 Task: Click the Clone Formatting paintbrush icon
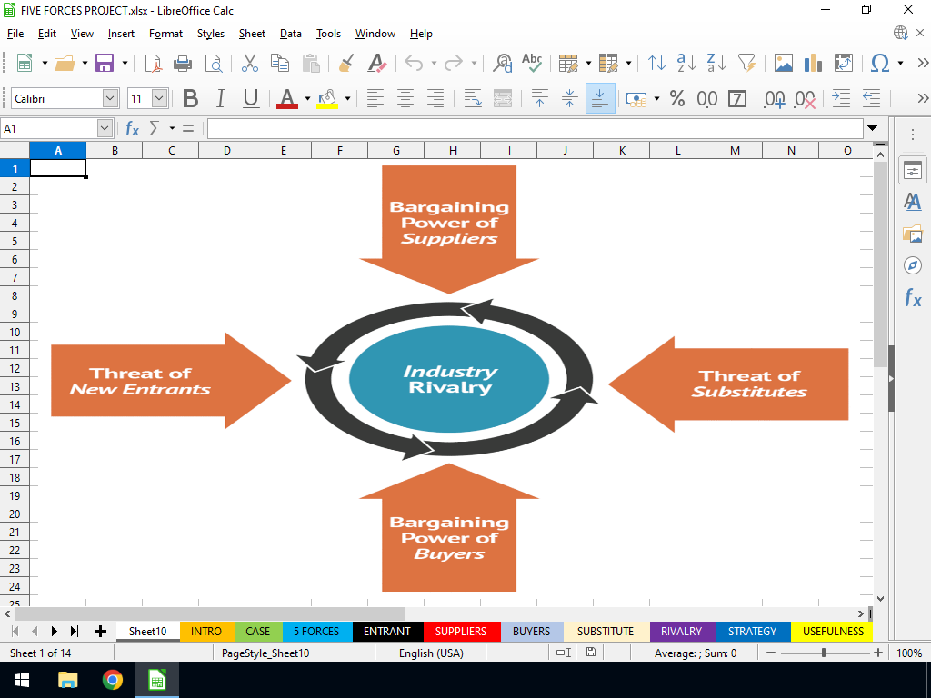(x=346, y=63)
